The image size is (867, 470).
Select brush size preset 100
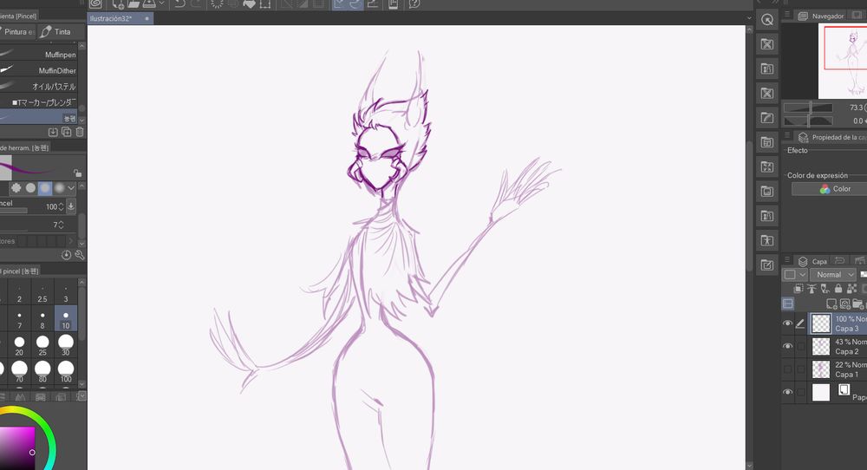coord(66,372)
